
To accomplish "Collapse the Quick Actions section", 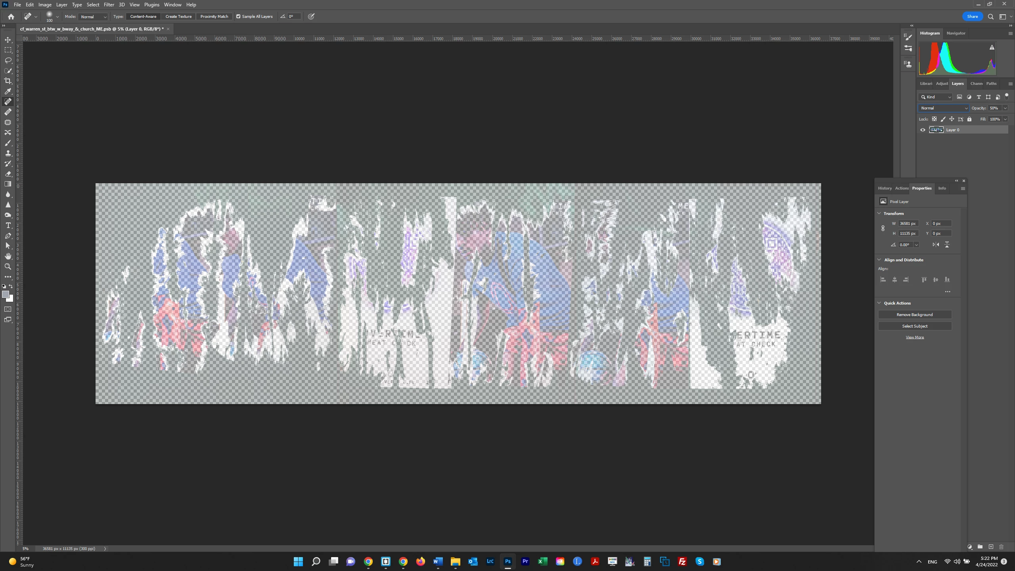I will click(x=879, y=303).
